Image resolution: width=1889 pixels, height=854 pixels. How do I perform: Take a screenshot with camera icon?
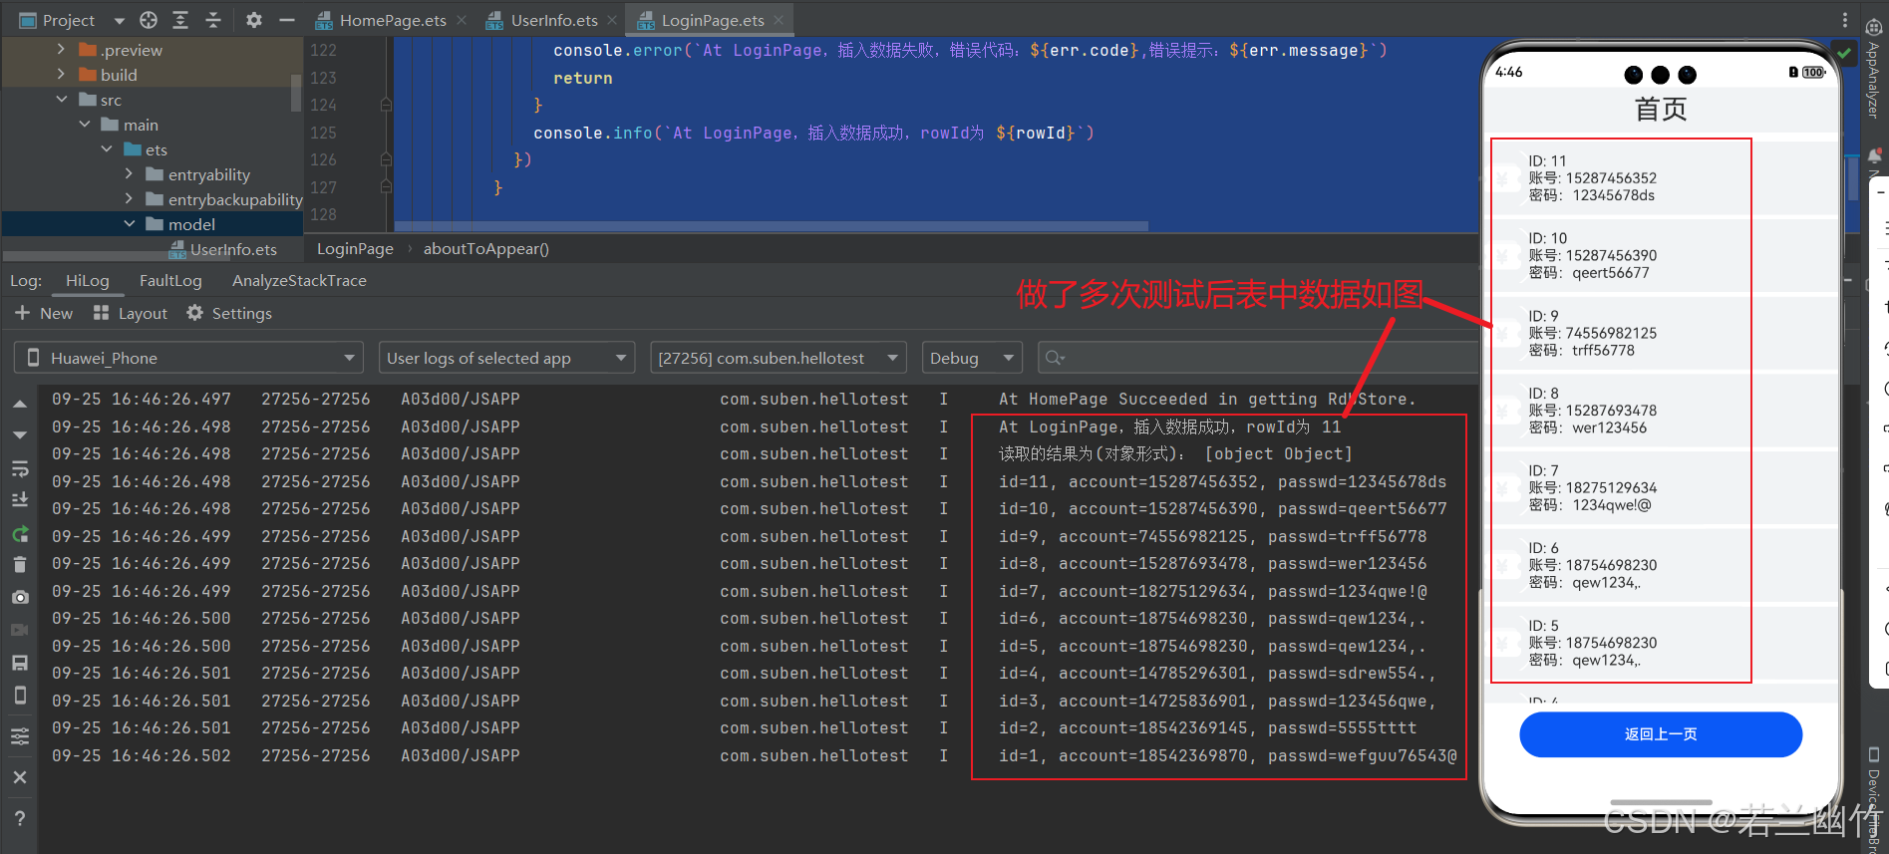tap(19, 597)
